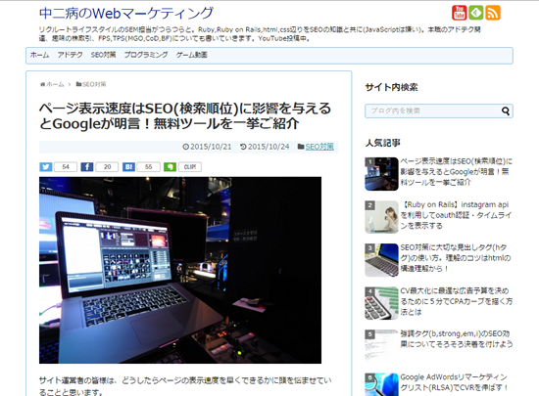Share the article via Facebook icon
Viewport: 539px width, 396px height.
(x=87, y=167)
